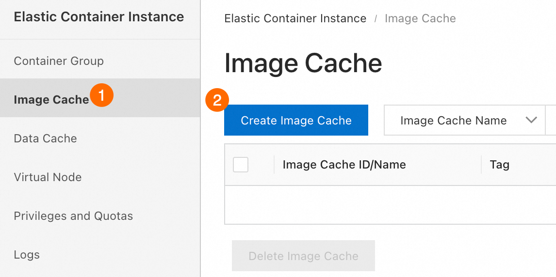
Task: Click the Image Cache breadcrumb item
Action: tap(420, 19)
